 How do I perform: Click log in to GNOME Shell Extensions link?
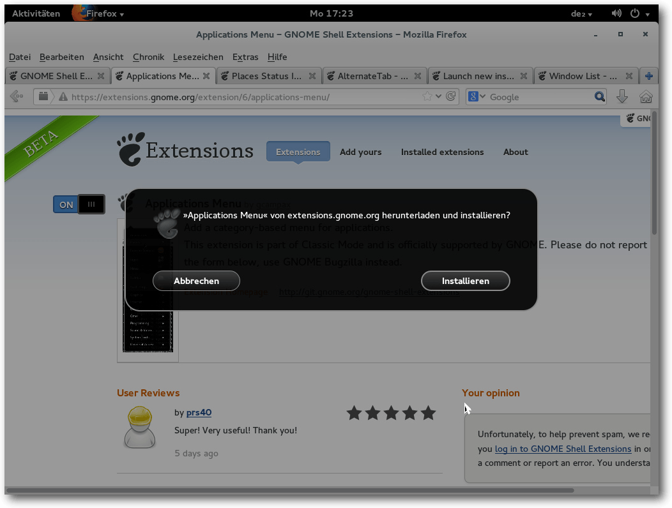pyautogui.click(x=563, y=449)
